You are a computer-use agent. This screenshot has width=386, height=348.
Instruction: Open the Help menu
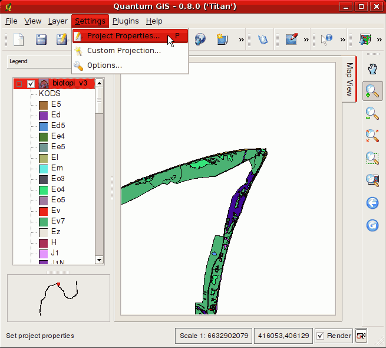click(x=154, y=21)
